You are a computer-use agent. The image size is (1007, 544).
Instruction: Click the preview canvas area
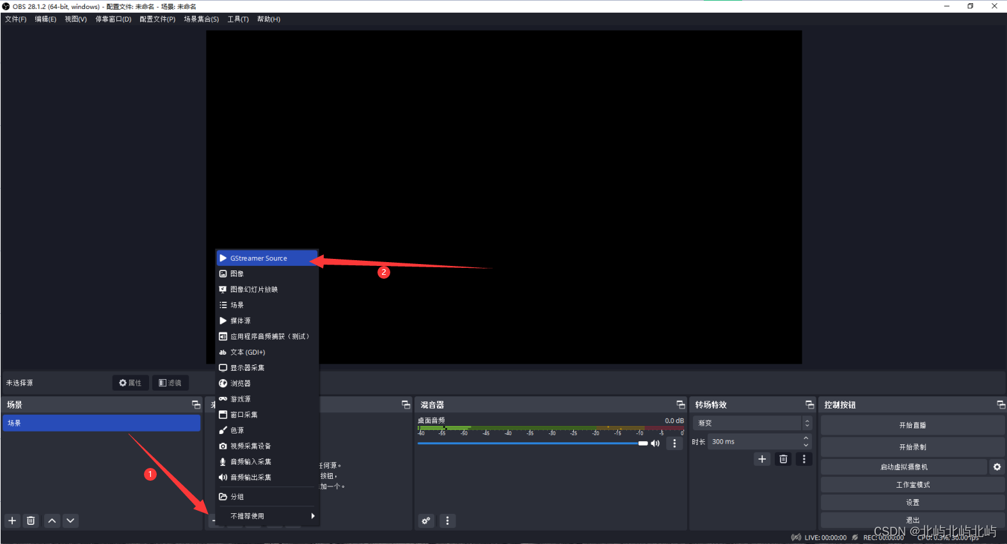coord(503,198)
